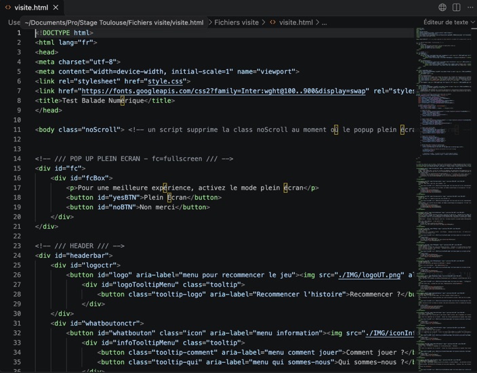Viewport: 477px width, 373px height.
Task: Click the html lang="fr" tag
Action: tap(66, 43)
